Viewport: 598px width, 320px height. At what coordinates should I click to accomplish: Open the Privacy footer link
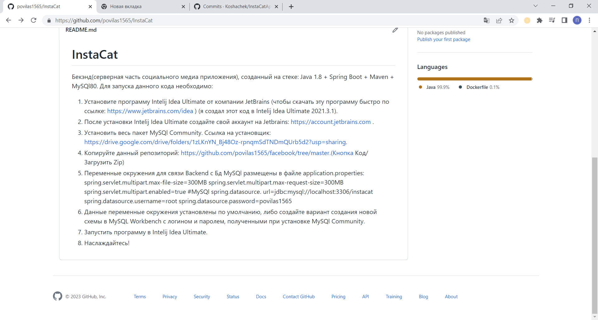point(170,297)
